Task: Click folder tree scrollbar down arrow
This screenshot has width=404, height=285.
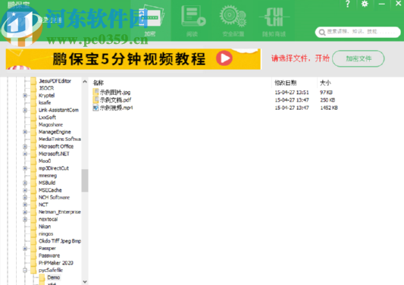Action: (x=85, y=282)
